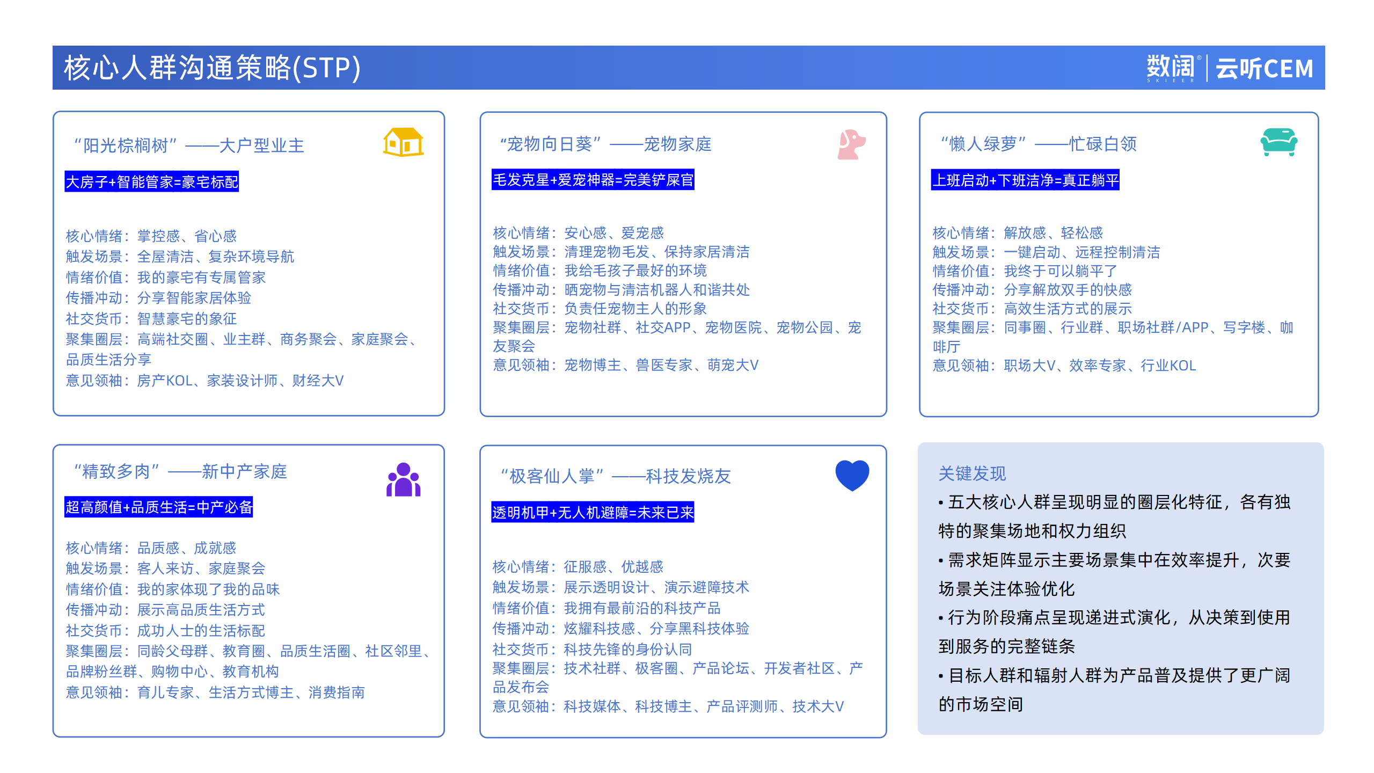Click the yellow house icon
This screenshot has width=1374, height=773.
[403, 142]
